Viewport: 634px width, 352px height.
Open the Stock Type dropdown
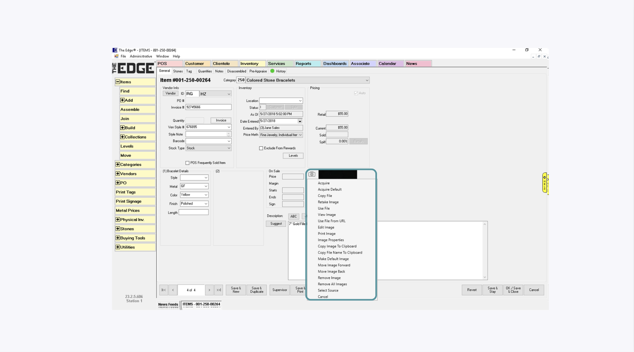(x=229, y=148)
